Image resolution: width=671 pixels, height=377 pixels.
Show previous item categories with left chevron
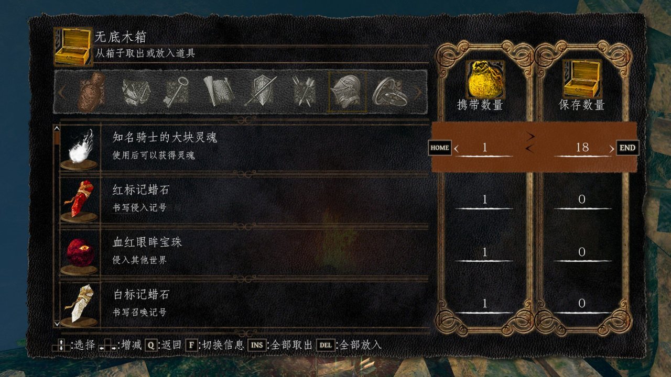[x=61, y=93]
